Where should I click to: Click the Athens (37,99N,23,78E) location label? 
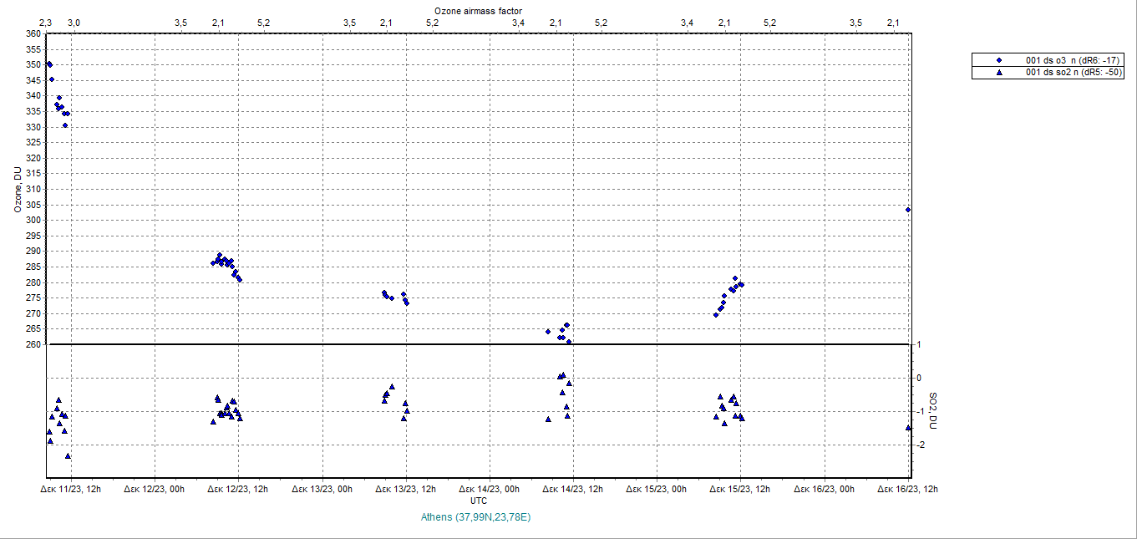tap(478, 517)
